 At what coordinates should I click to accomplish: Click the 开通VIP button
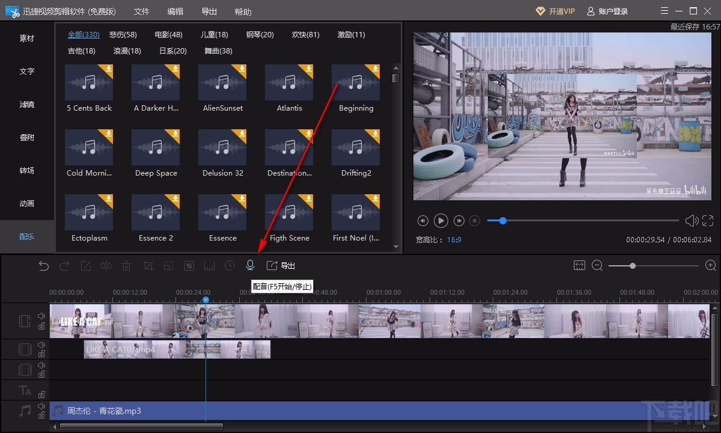pyautogui.click(x=555, y=11)
